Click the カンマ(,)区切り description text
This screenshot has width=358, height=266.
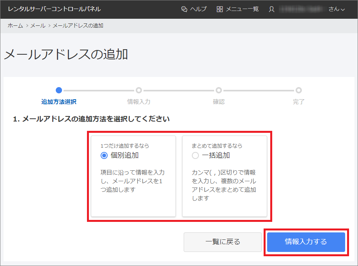[x=224, y=185]
